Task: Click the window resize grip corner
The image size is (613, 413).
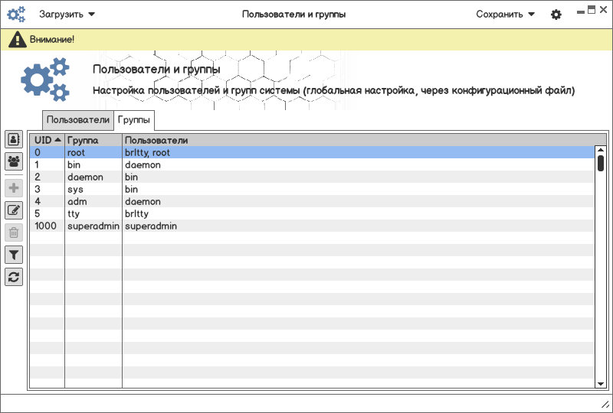Action: click(605, 405)
